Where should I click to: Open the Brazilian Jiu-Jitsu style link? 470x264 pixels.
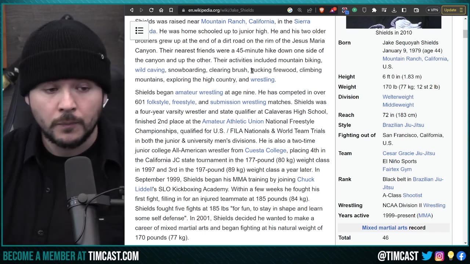[403, 125]
